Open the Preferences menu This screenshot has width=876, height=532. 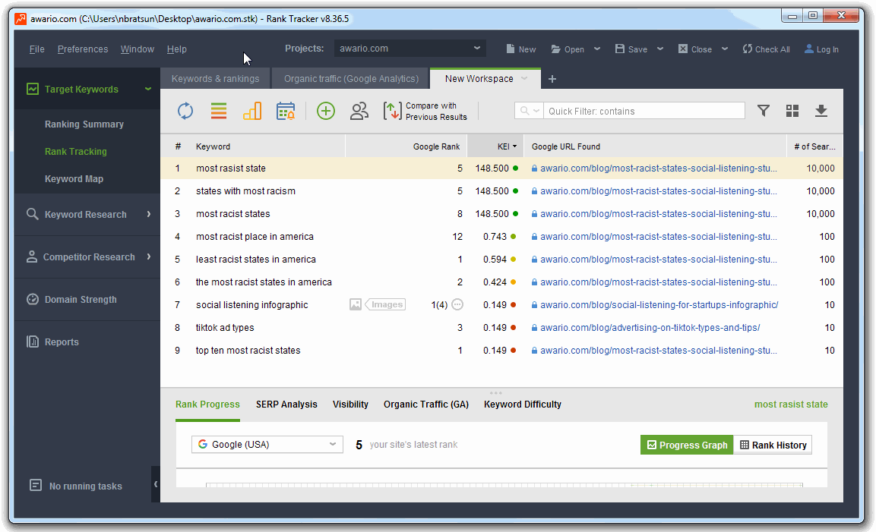83,49
